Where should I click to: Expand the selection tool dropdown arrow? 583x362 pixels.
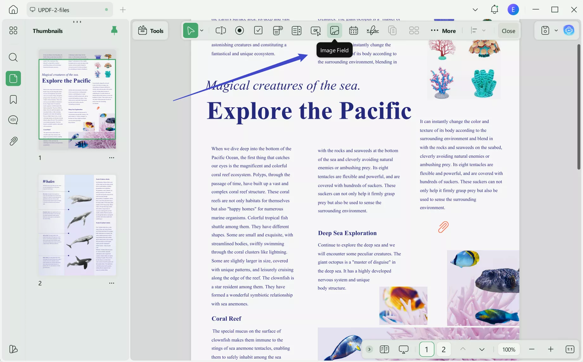click(x=202, y=31)
